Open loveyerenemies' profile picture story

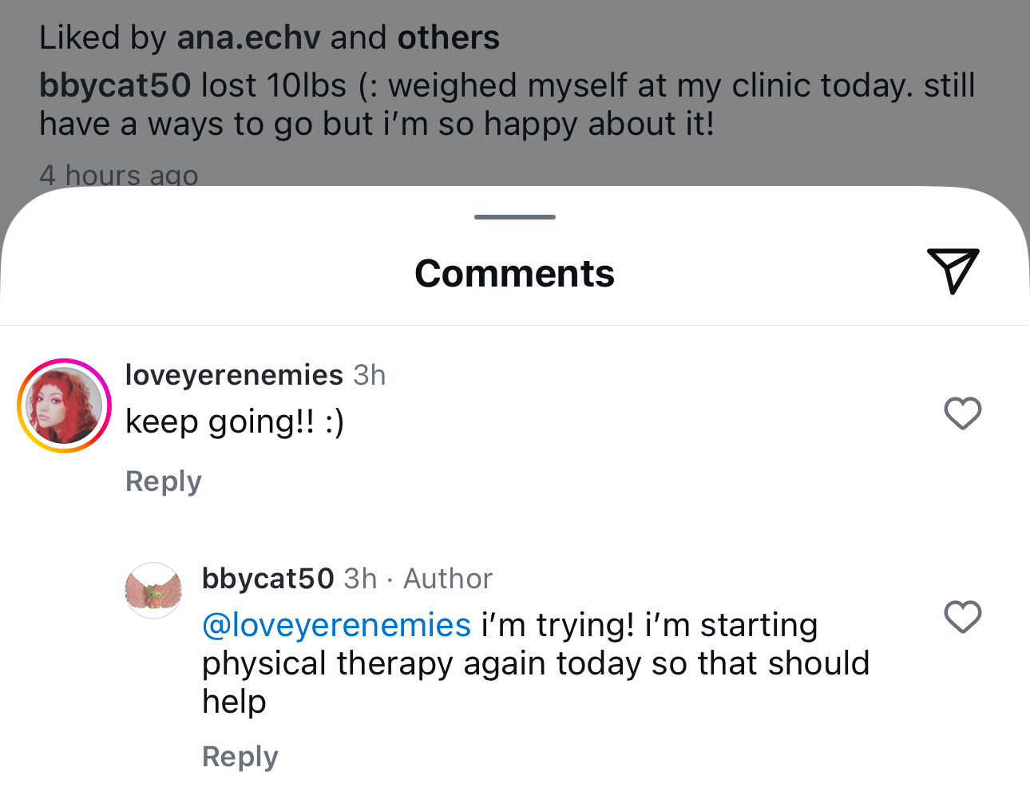64,405
